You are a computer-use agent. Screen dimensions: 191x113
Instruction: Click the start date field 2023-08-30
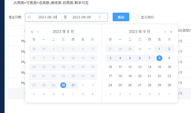pyautogui.click(x=47, y=17)
